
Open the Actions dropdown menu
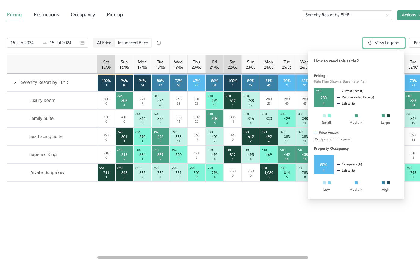pyautogui.click(x=409, y=15)
